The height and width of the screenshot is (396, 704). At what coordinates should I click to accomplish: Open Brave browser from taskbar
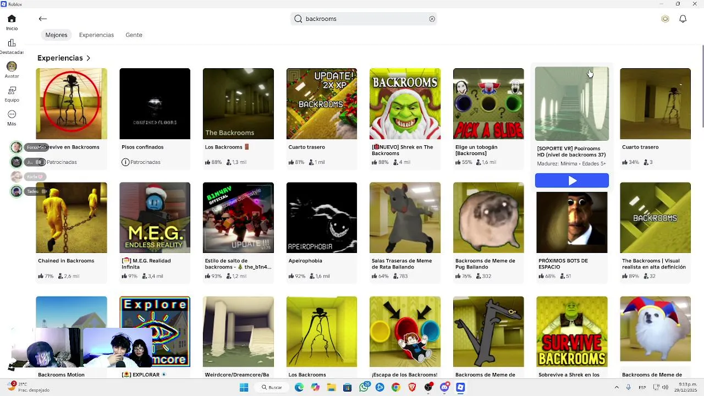pos(412,387)
